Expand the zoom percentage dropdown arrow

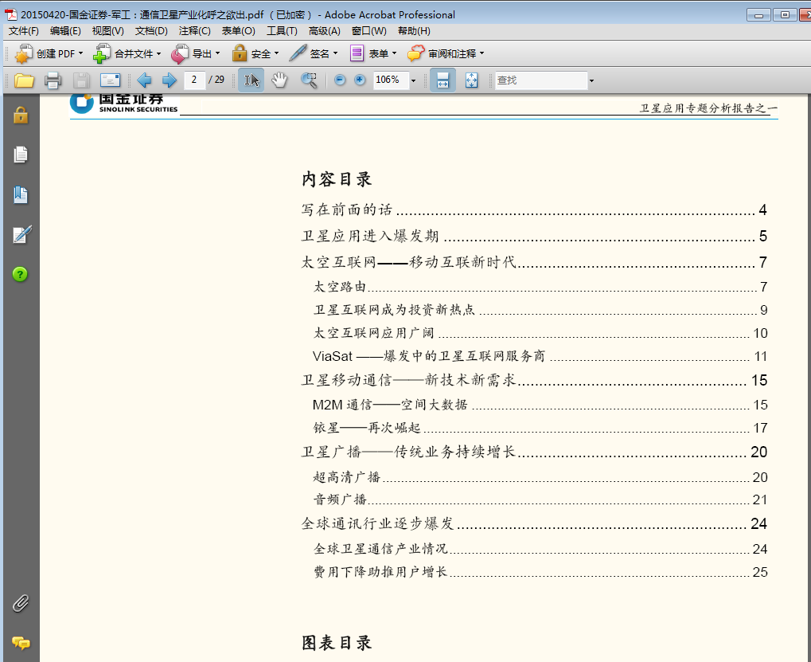[x=413, y=80]
